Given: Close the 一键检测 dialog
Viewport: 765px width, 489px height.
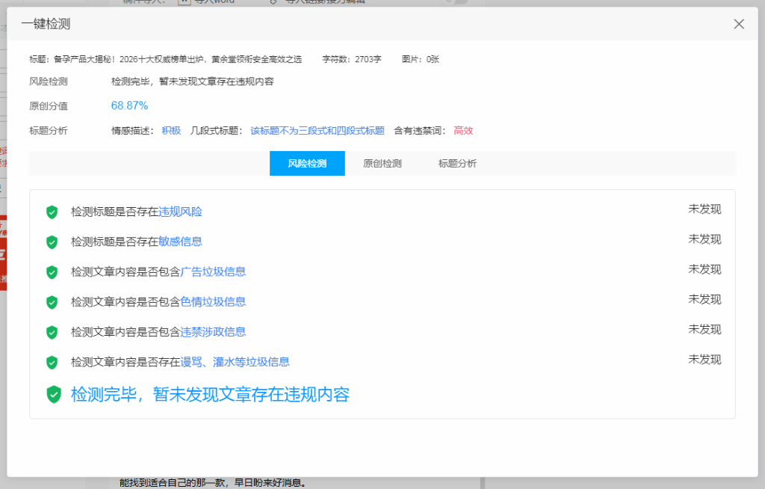Looking at the screenshot, I should point(739,24).
